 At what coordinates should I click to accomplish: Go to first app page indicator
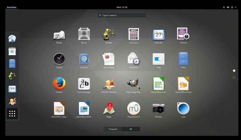(234, 71)
